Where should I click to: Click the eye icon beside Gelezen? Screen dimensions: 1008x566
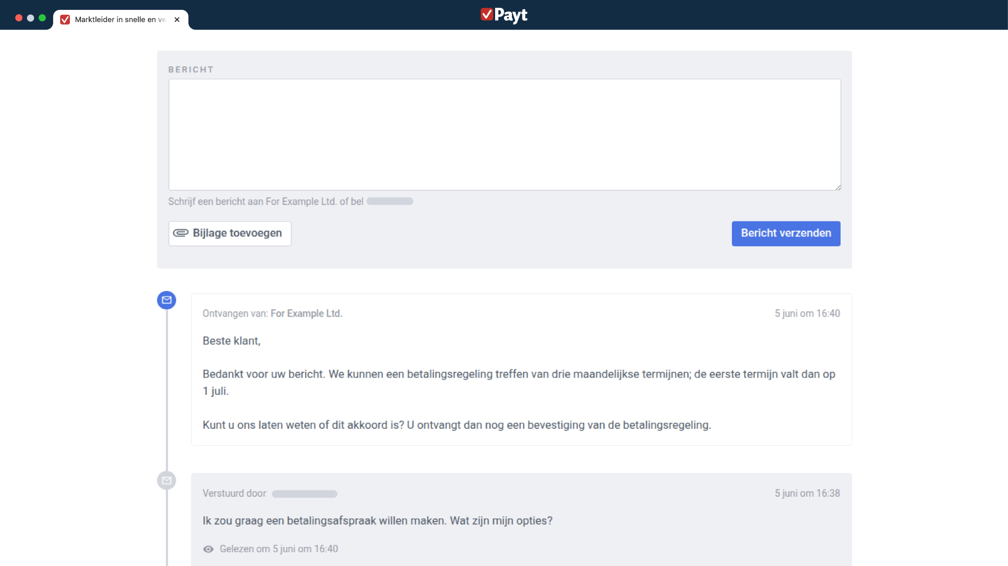coord(208,549)
